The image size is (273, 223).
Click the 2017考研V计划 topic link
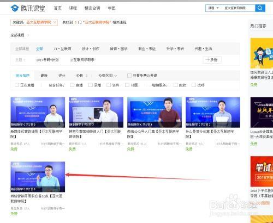48,60
